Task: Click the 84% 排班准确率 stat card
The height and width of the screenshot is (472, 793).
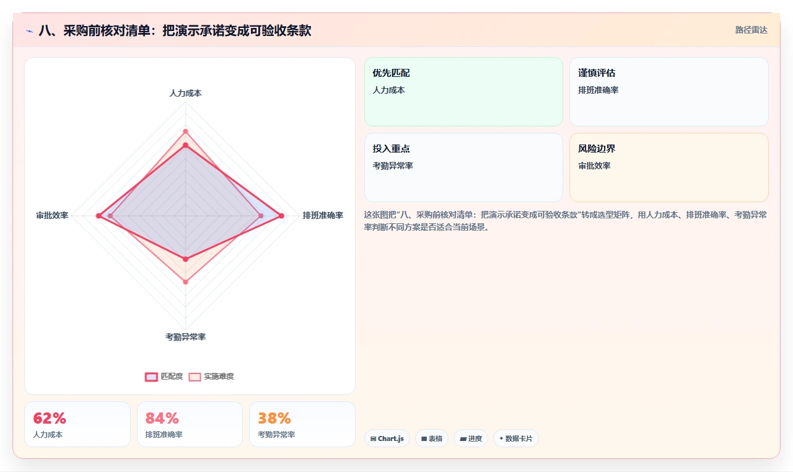Action: [190, 424]
